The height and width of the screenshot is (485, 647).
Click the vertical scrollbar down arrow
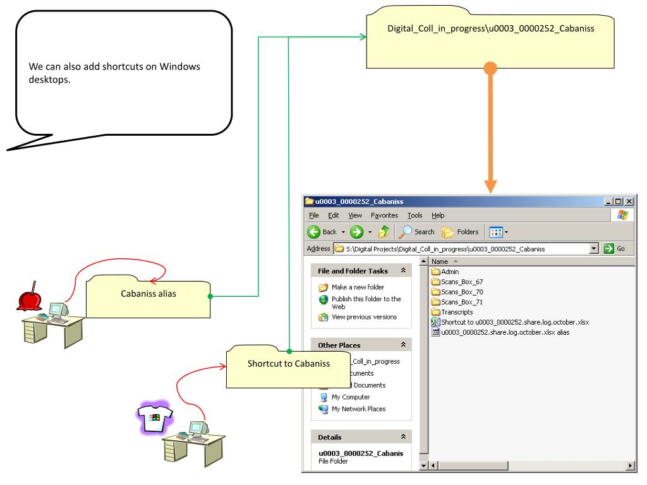point(423,465)
